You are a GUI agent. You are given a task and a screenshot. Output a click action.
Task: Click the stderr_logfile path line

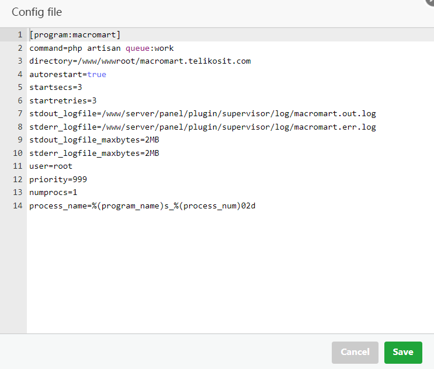pyautogui.click(x=202, y=127)
